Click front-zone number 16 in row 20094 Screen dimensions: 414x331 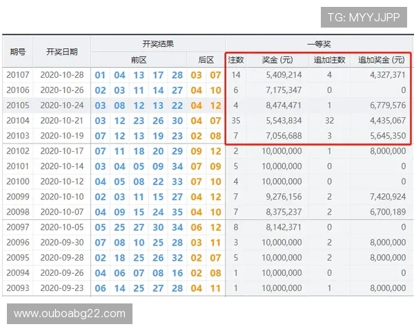[177, 273]
